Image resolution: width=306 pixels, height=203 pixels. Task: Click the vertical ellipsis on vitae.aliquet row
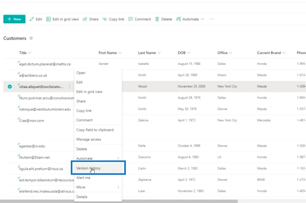click(70, 86)
